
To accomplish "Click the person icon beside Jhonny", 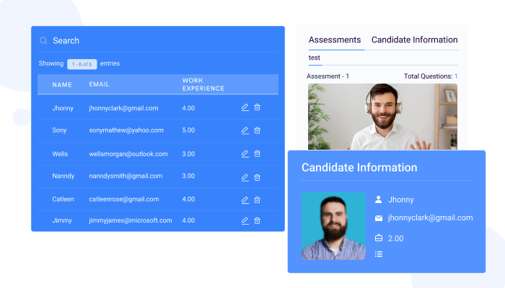I will point(379,199).
